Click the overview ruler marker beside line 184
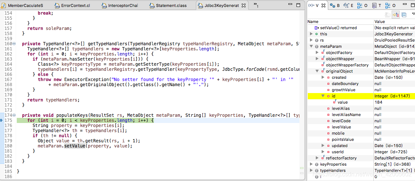 [x=302, y=168]
